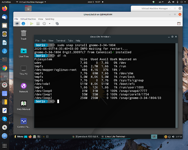Open the Help question mark icon in dock
The image size is (188, 150).
point(5,51)
